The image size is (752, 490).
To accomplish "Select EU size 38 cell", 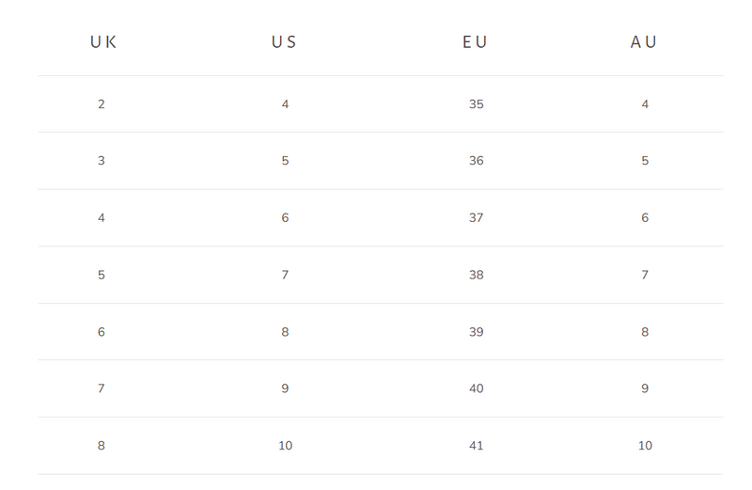I will point(476,276).
